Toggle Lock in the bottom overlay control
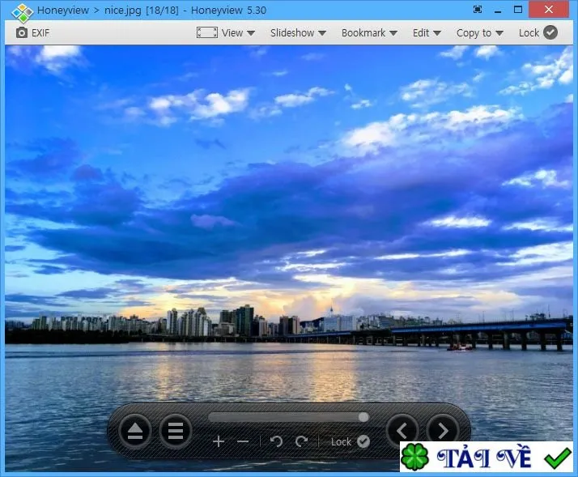The height and width of the screenshot is (477, 578). tap(351, 441)
